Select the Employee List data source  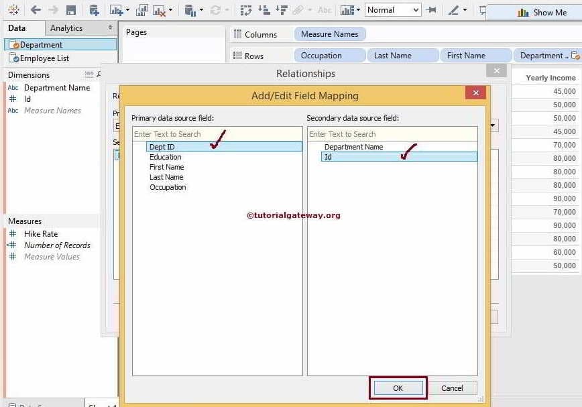(x=44, y=58)
